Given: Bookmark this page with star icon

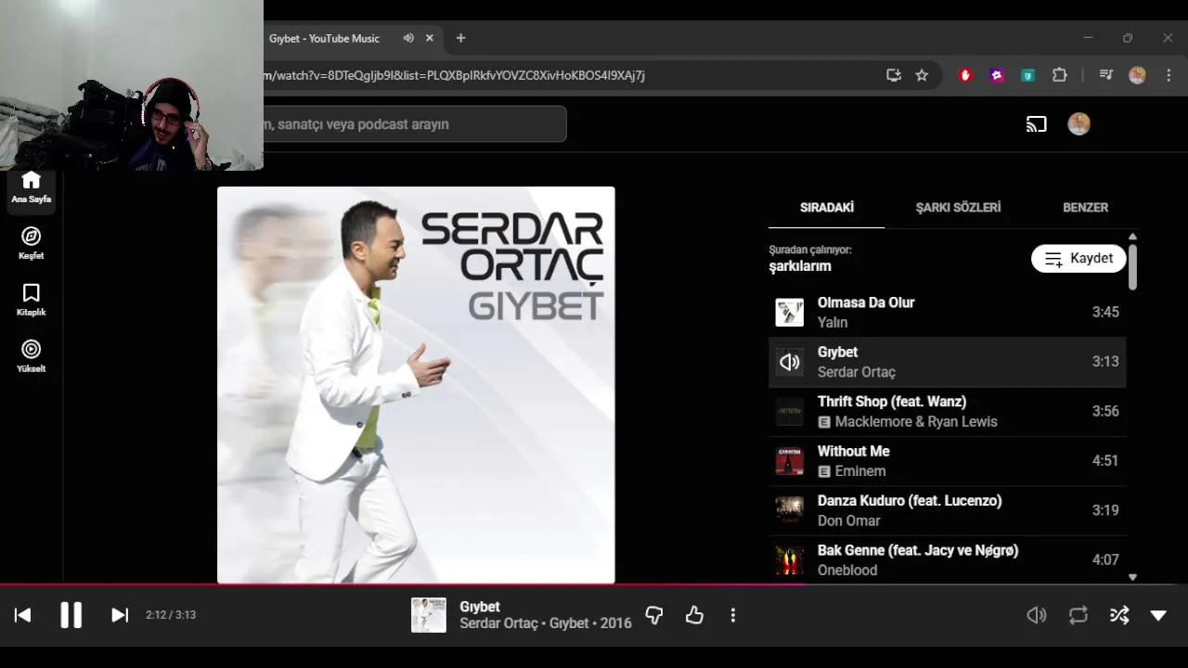Looking at the screenshot, I should (922, 75).
